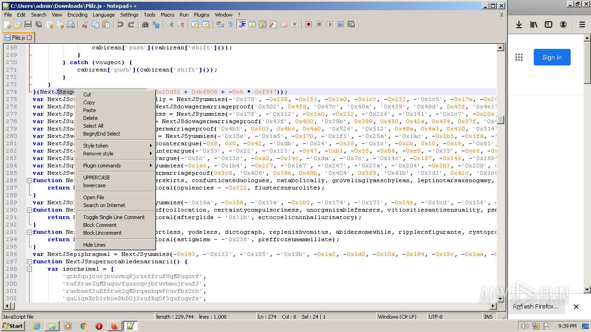The height and width of the screenshot is (332, 591).
Task: Choose Begin/End Select in context menu
Action: [115, 134]
